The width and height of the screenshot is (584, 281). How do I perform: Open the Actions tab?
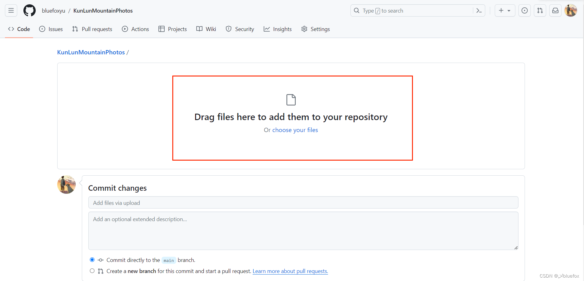140,29
